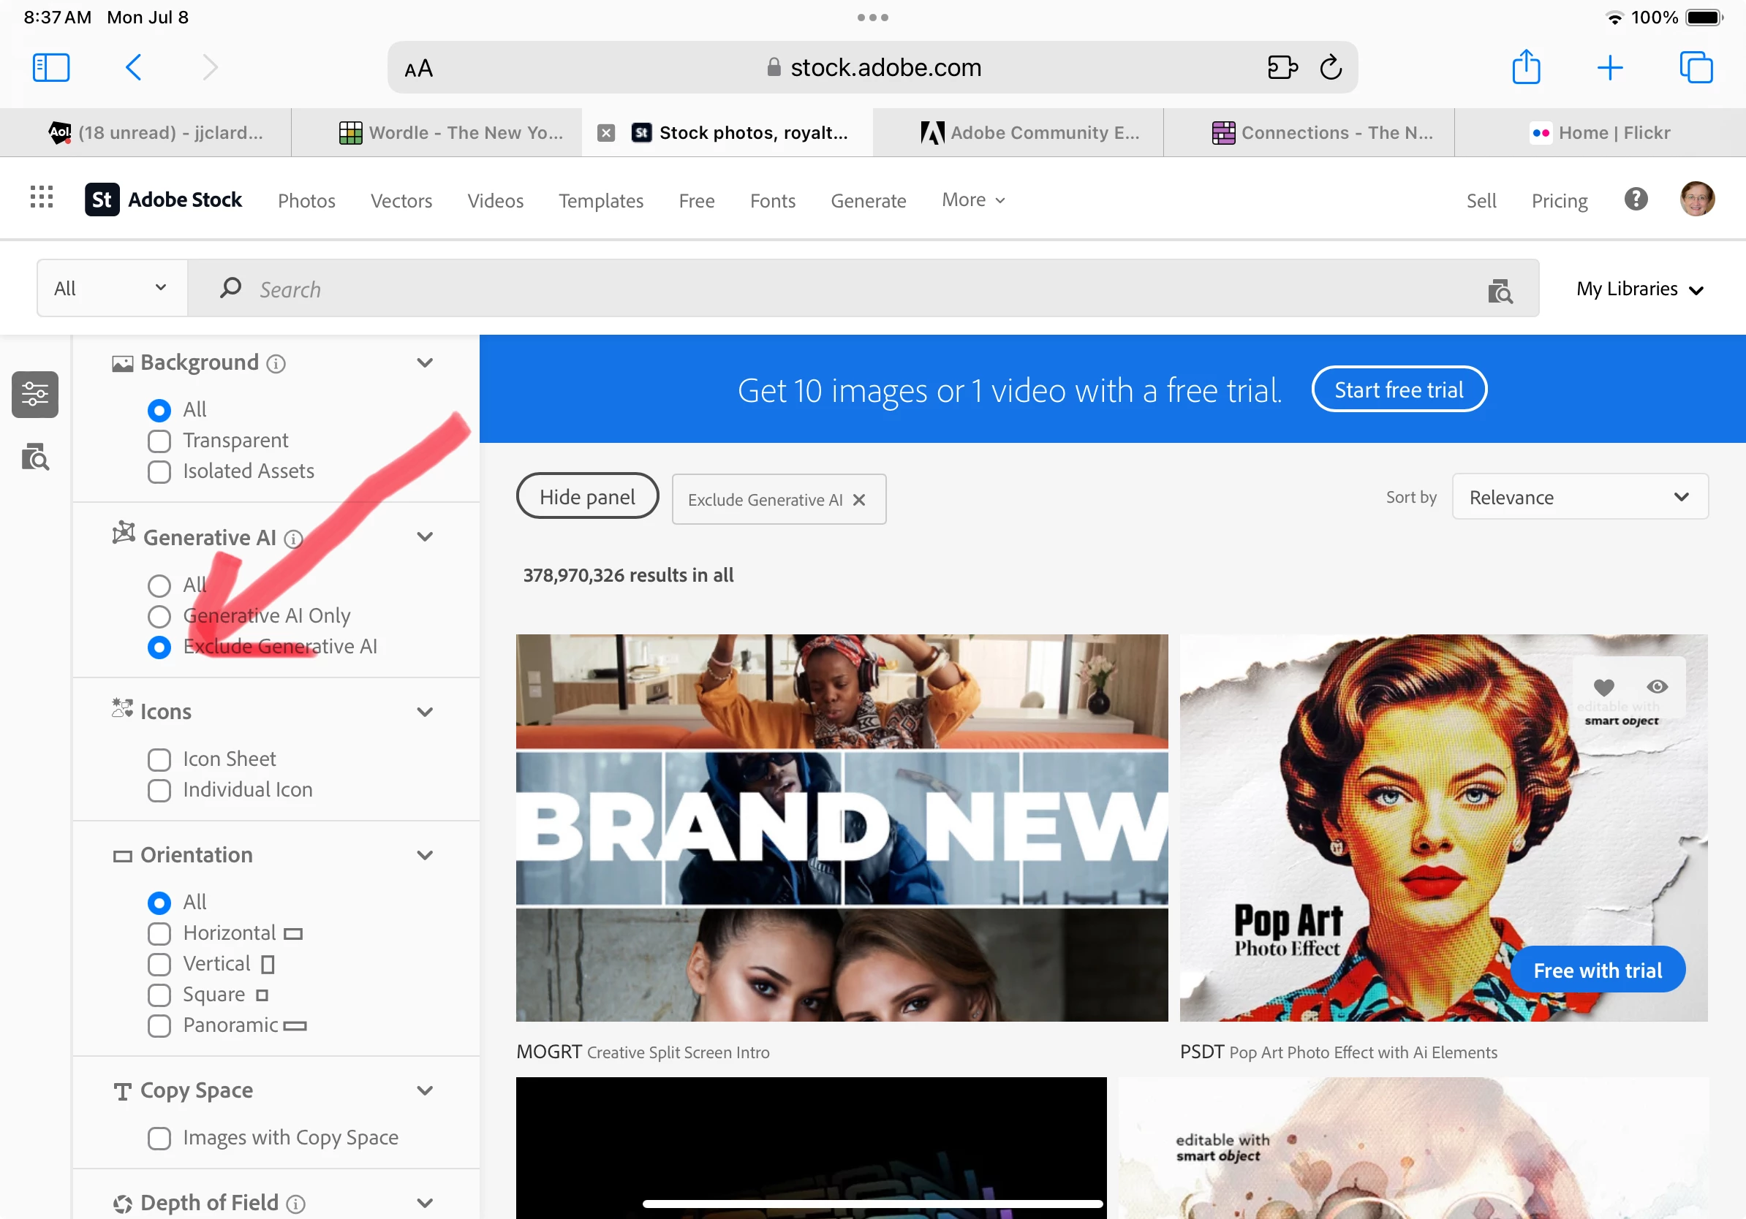Click heart icon on Pop Art image
The image size is (1746, 1219).
[x=1604, y=686]
